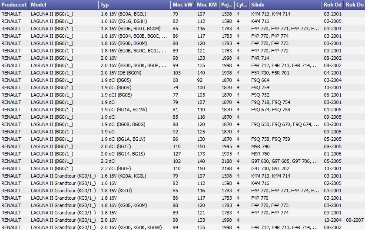Screen dimensions: 365x230
Task: Click the 103 kW power value
Action: (177, 73)
